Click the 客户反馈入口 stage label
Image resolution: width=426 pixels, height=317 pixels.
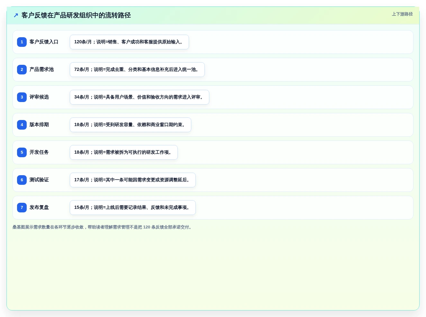pos(44,42)
